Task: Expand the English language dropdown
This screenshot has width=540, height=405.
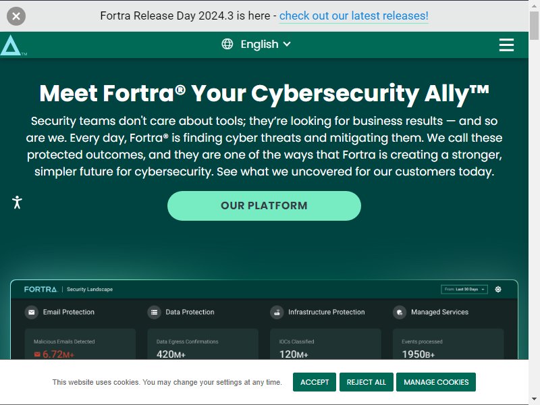Action: (265, 44)
